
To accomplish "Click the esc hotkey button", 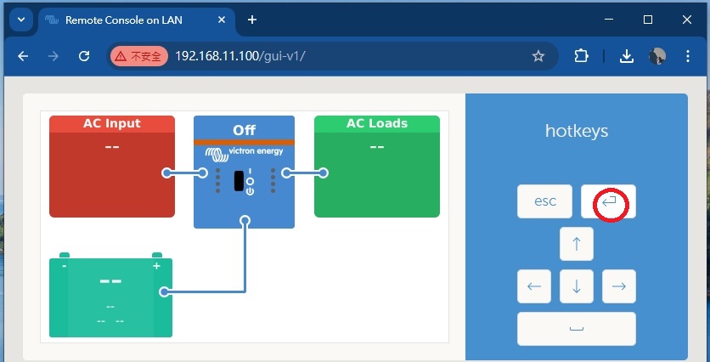I will (544, 201).
